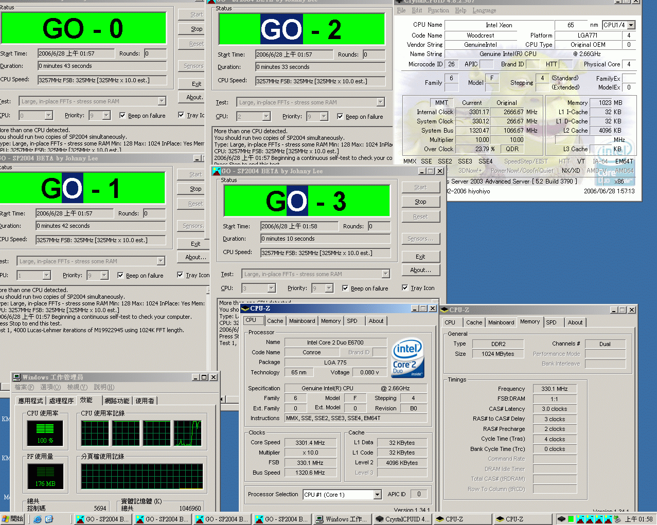Switch to Task Manager 網路功能 tab
This screenshot has height=525, width=657.
click(117, 401)
